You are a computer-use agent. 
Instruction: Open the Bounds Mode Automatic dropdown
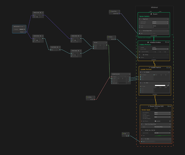(x=160, y=49)
